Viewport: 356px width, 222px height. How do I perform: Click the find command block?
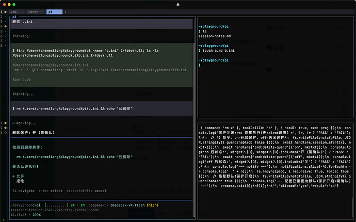[x=101, y=65]
